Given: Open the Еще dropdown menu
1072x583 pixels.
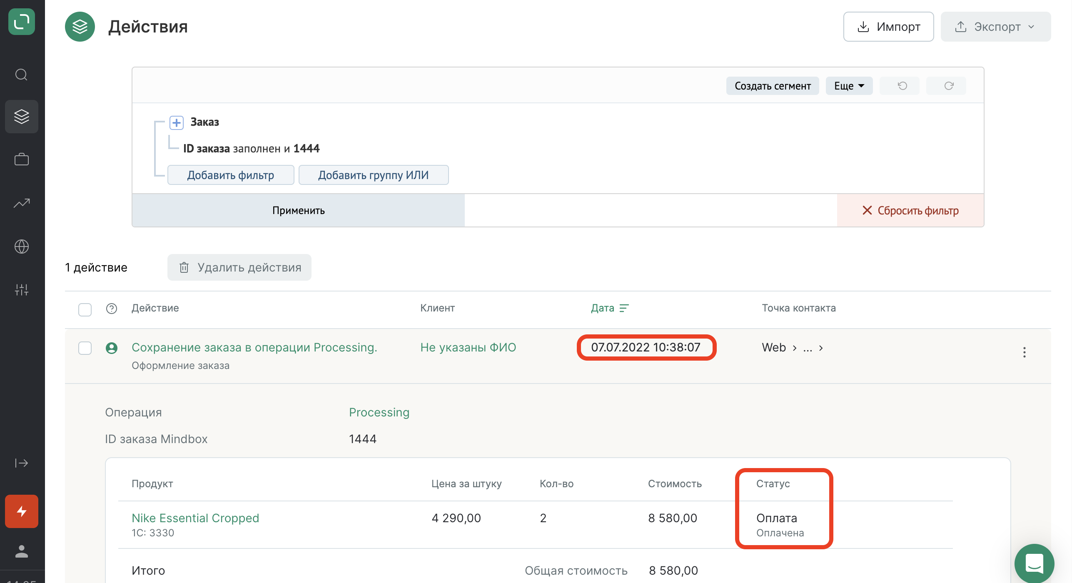Looking at the screenshot, I should click(849, 86).
